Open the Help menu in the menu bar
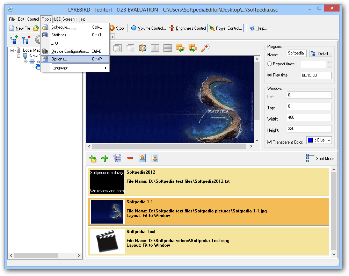This screenshot has width=349, height=276. coord(81,19)
